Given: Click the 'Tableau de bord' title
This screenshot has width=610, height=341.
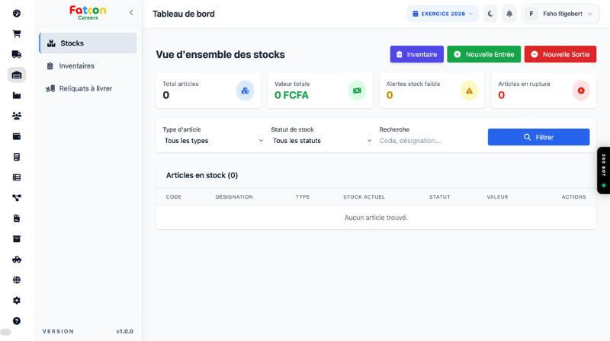Looking at the screenshot, I should click(x=184, y=14).
